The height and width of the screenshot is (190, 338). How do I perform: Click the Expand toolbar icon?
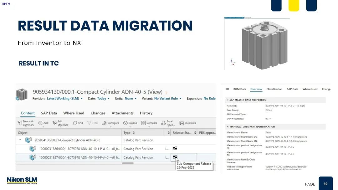[125, 123]
